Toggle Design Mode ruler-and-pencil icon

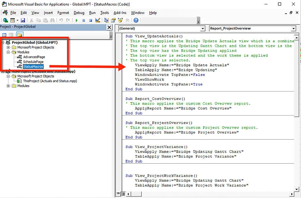point(98,20)
